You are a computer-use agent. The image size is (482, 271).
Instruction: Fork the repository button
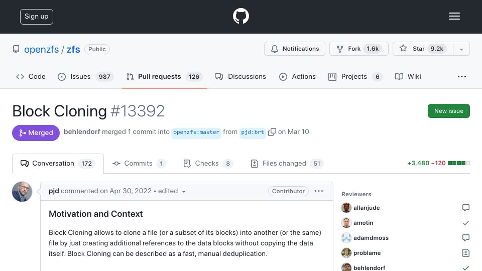(x=358, y=49)
